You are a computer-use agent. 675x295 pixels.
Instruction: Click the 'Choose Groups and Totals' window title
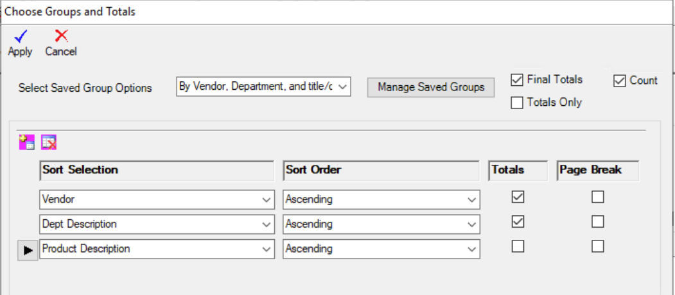pyautogui.click(x=70, y=12)
